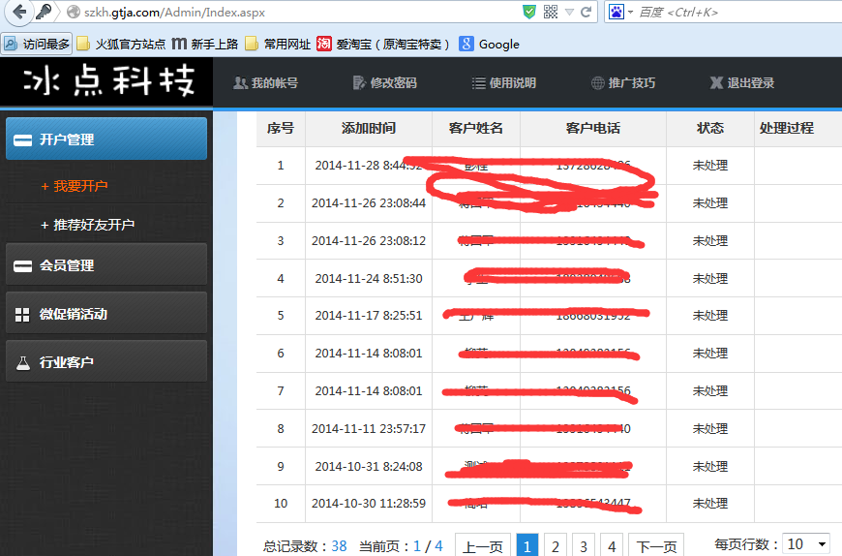842x556 pixels.
Task: Click the QR code icon in address bar
Action: click(x=551, y=12)
